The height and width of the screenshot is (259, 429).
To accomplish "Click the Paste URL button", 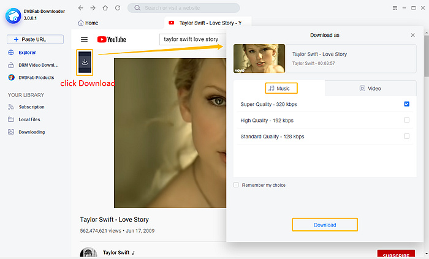I will pos(35,39).
